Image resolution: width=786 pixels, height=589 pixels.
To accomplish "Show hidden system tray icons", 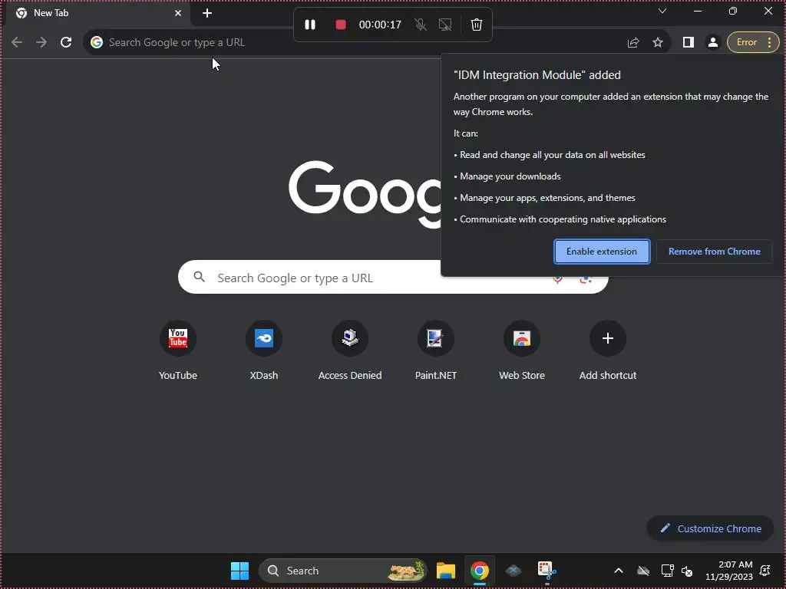I will coord(619,571).
